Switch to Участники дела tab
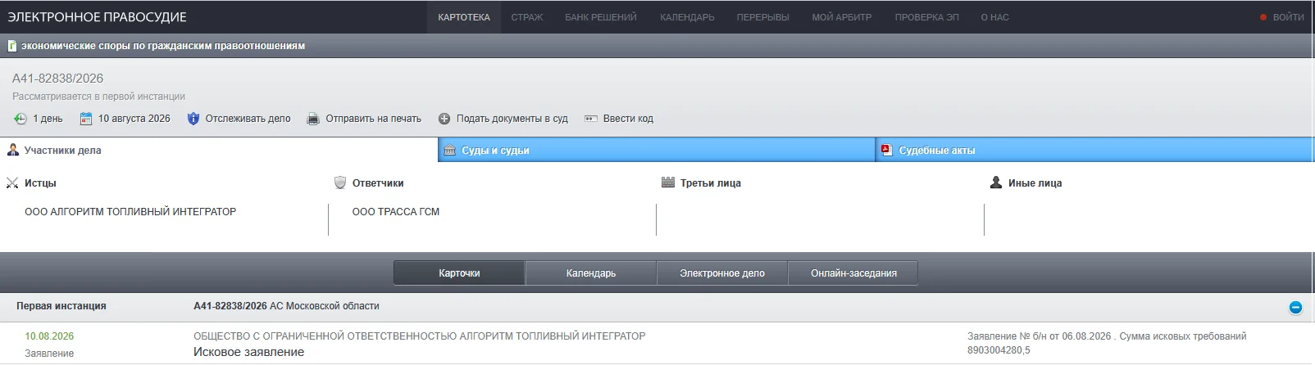1315x365 pixels. point(219,150)
